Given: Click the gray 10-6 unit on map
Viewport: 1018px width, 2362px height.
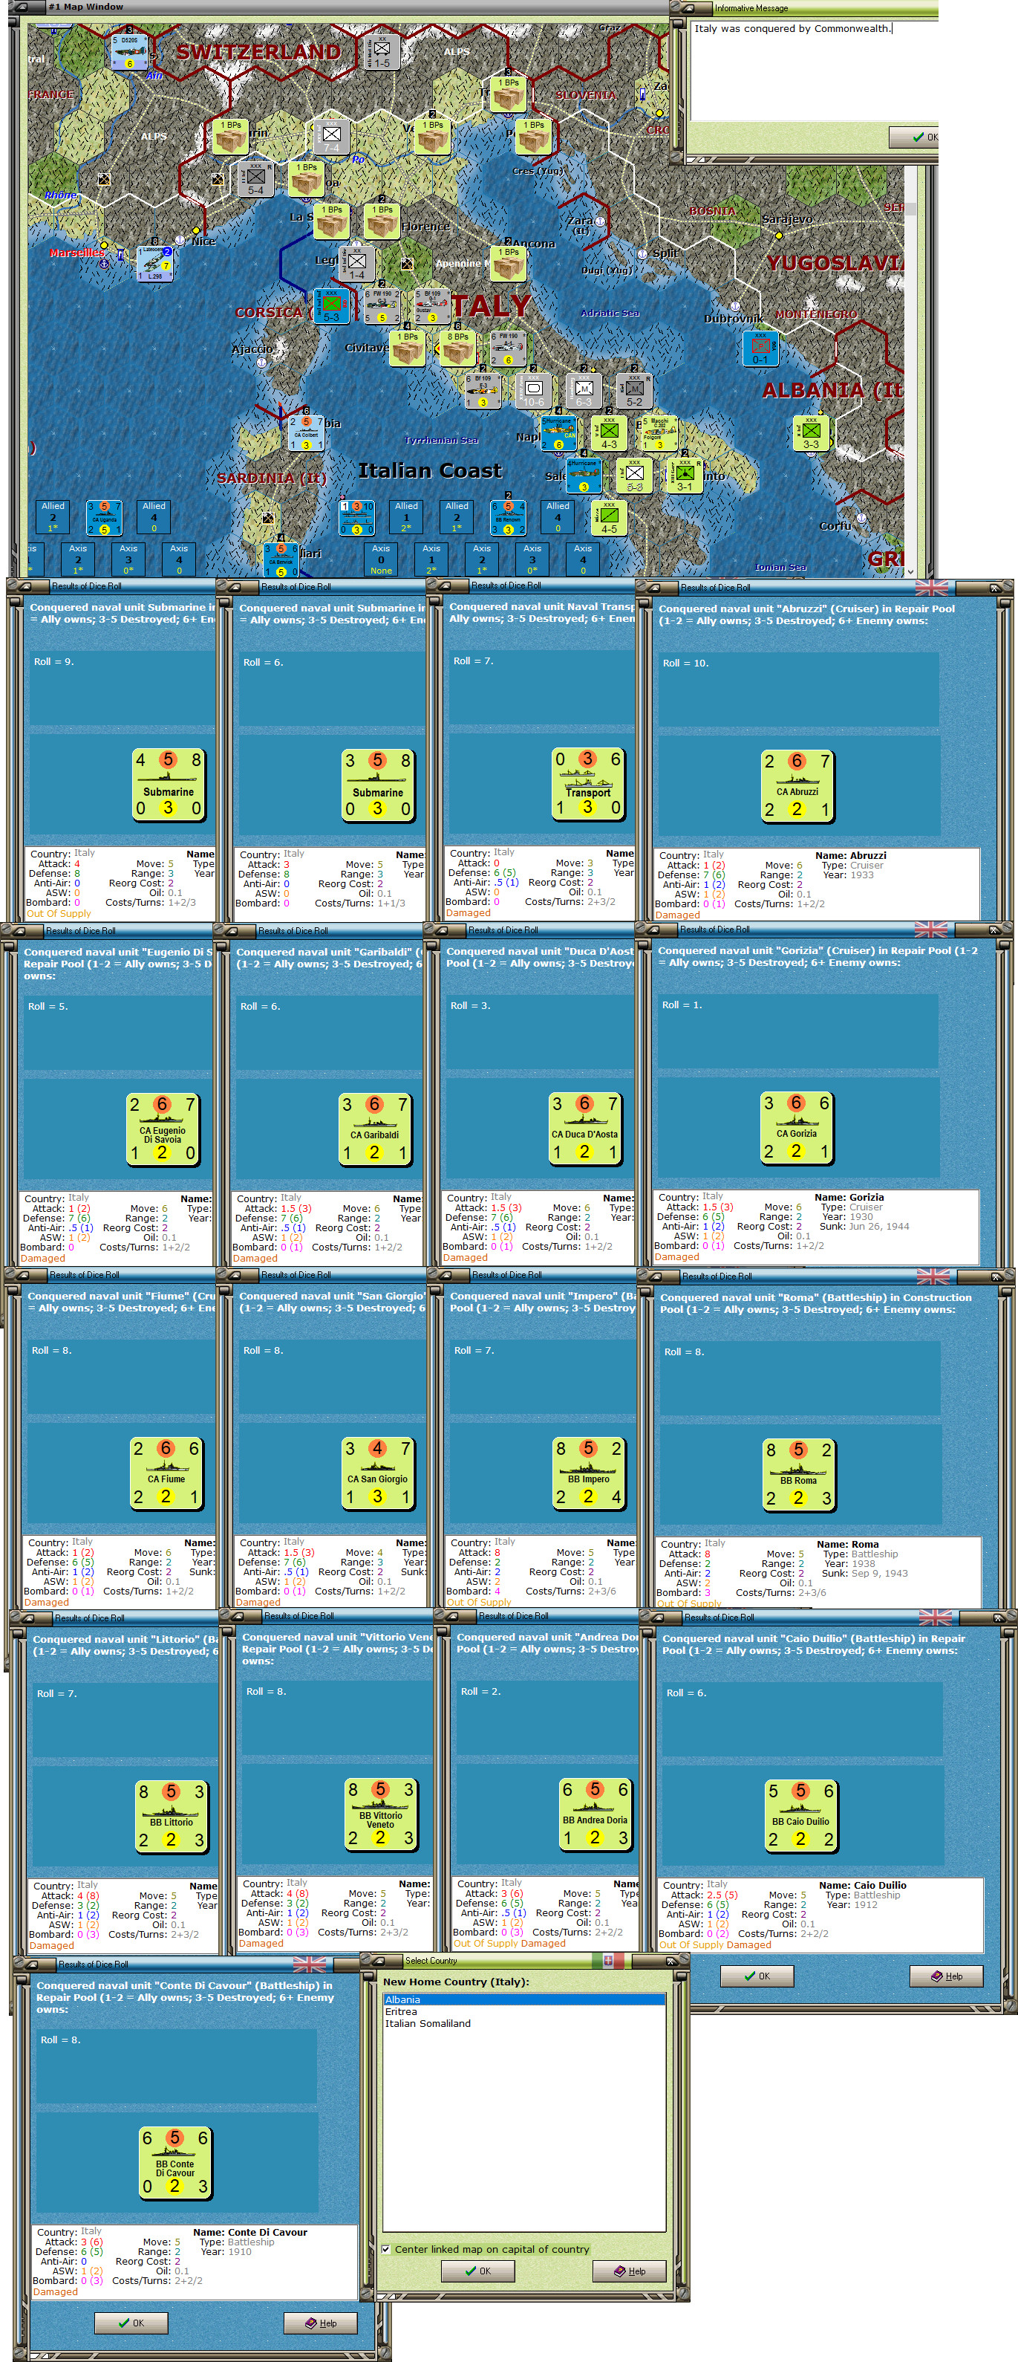Looking at the screenshot, I should [x=533, y=392].
